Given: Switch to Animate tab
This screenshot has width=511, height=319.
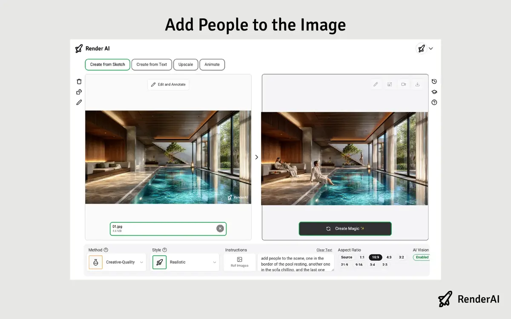Looking at the screenshot, I should (x=212, y=65).
